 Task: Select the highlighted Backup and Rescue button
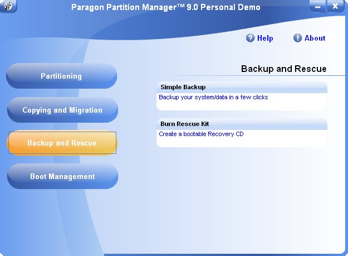(62, 143)
